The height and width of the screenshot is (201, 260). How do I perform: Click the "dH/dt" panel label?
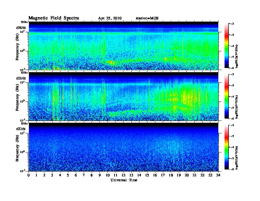click(x=21, y=28)
